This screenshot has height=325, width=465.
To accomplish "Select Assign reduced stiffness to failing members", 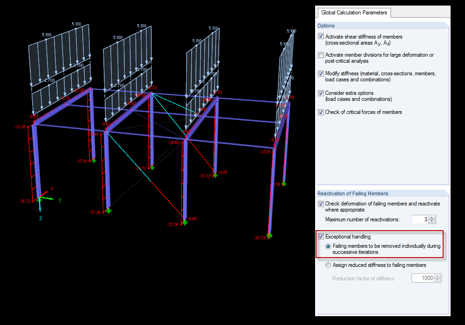I will [x=328, y=265].
